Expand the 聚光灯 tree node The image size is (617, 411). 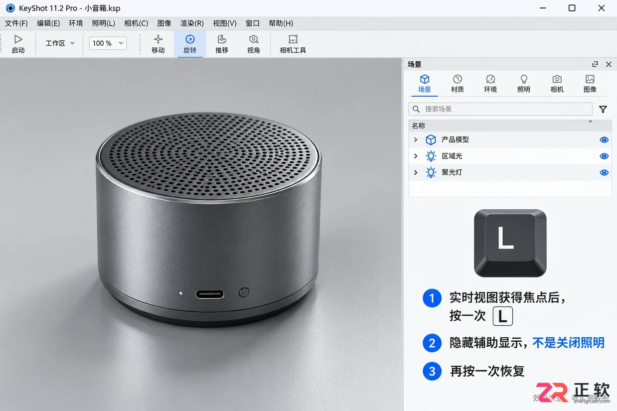tap(416, 173)
